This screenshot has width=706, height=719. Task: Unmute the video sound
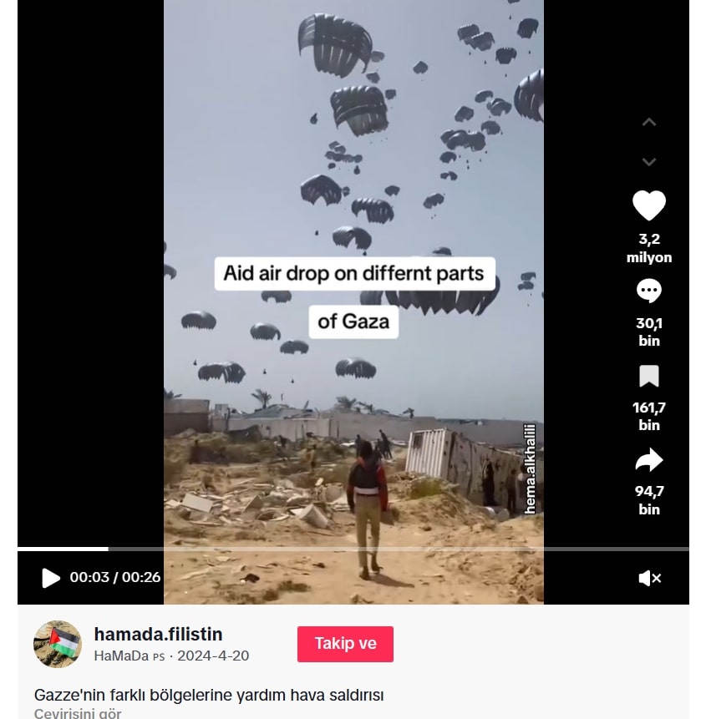coord(649,578)
